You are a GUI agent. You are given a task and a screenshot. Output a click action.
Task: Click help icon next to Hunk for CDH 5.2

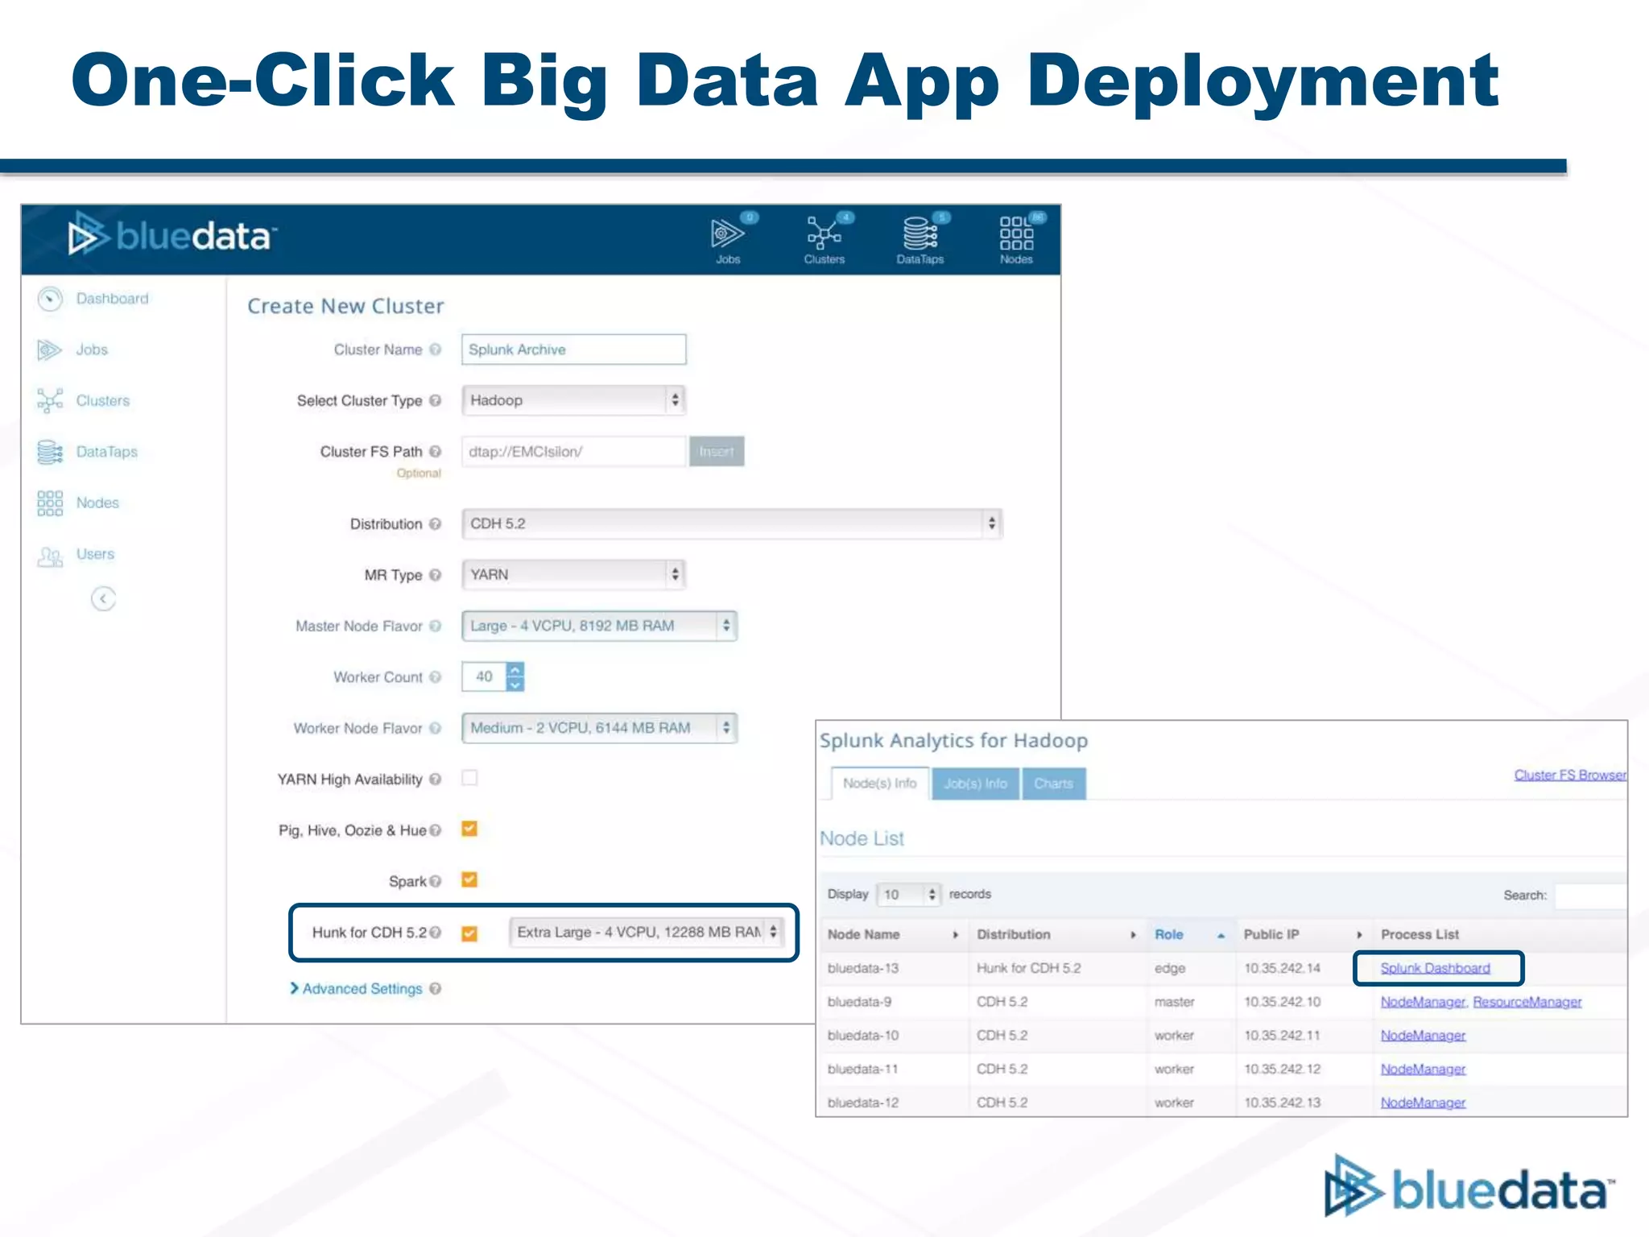coord(436,933)
